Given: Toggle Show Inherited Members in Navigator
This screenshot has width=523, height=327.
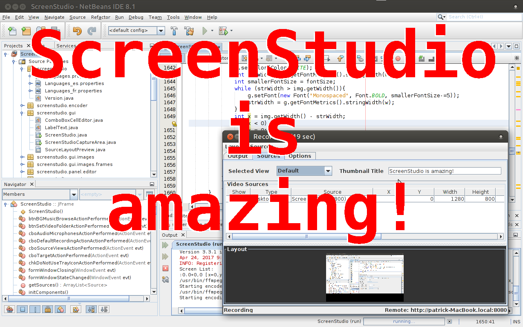Looking at the screenshot, I should [10, 309].
